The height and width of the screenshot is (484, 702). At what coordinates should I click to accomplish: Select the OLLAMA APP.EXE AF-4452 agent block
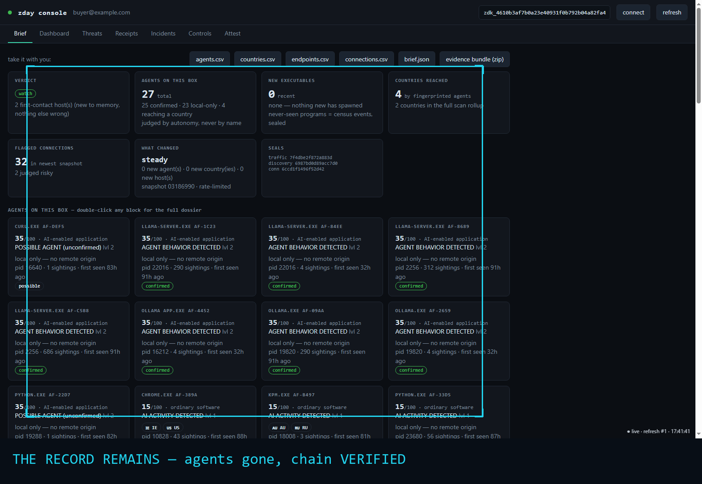[195, 341]
